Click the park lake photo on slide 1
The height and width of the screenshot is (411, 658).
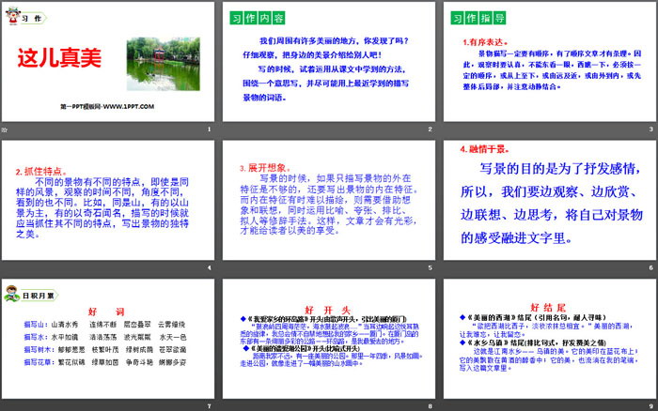(x=164, y=64)
